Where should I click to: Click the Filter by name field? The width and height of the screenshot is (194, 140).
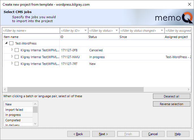pos(31,31)
